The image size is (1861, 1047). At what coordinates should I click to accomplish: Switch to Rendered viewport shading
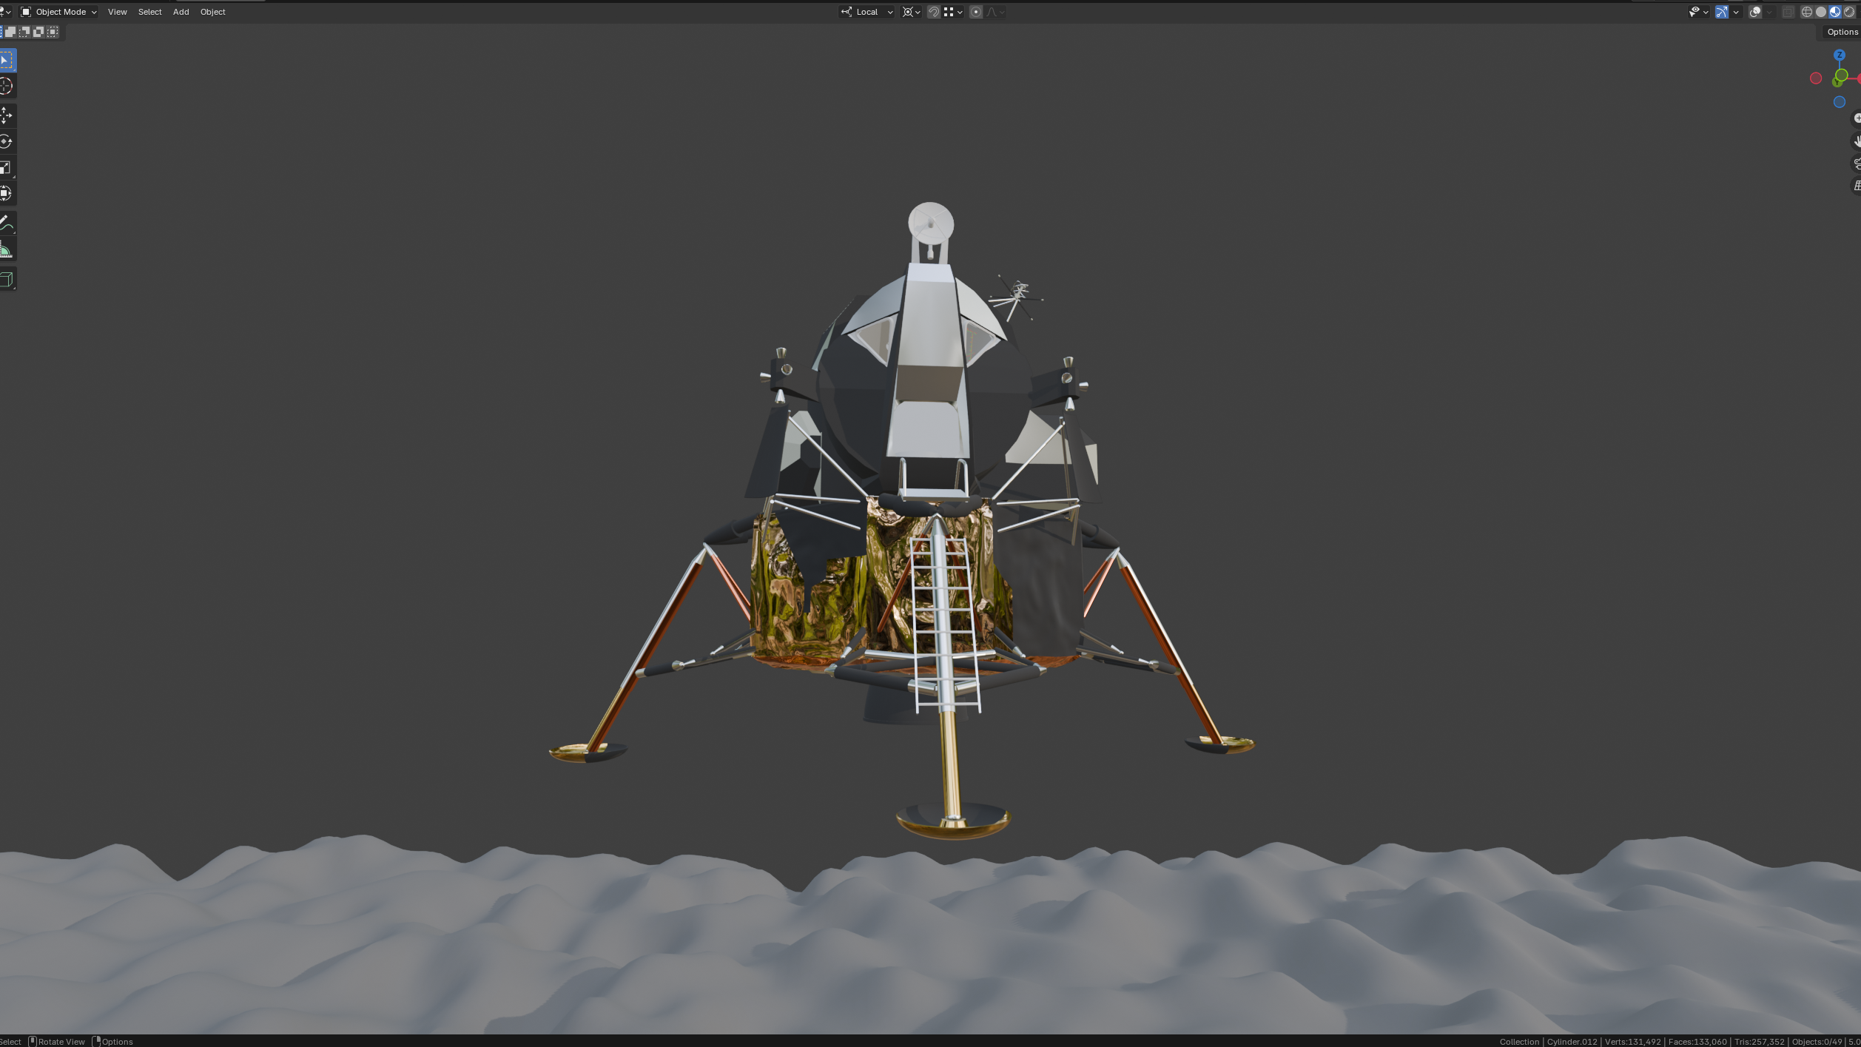click(x=1849, y=12)
